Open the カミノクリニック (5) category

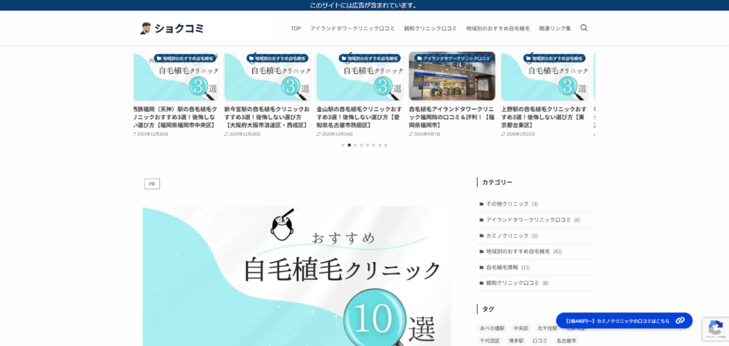pos(535,236)
